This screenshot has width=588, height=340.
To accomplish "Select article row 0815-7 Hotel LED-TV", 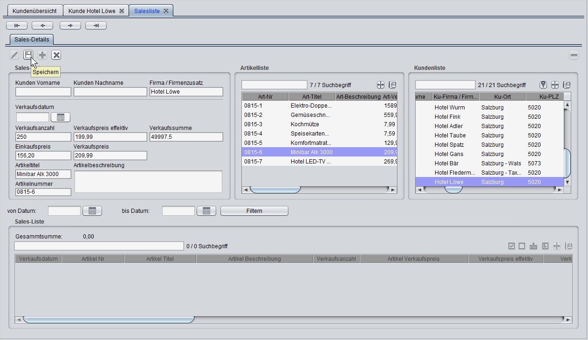I will click(x=319, y=162).
